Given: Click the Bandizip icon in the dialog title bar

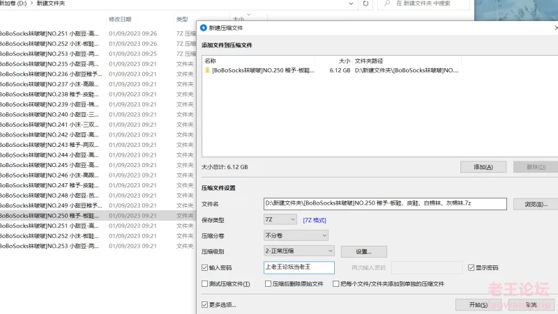Looking at the screenshot, I should [204, 29].
